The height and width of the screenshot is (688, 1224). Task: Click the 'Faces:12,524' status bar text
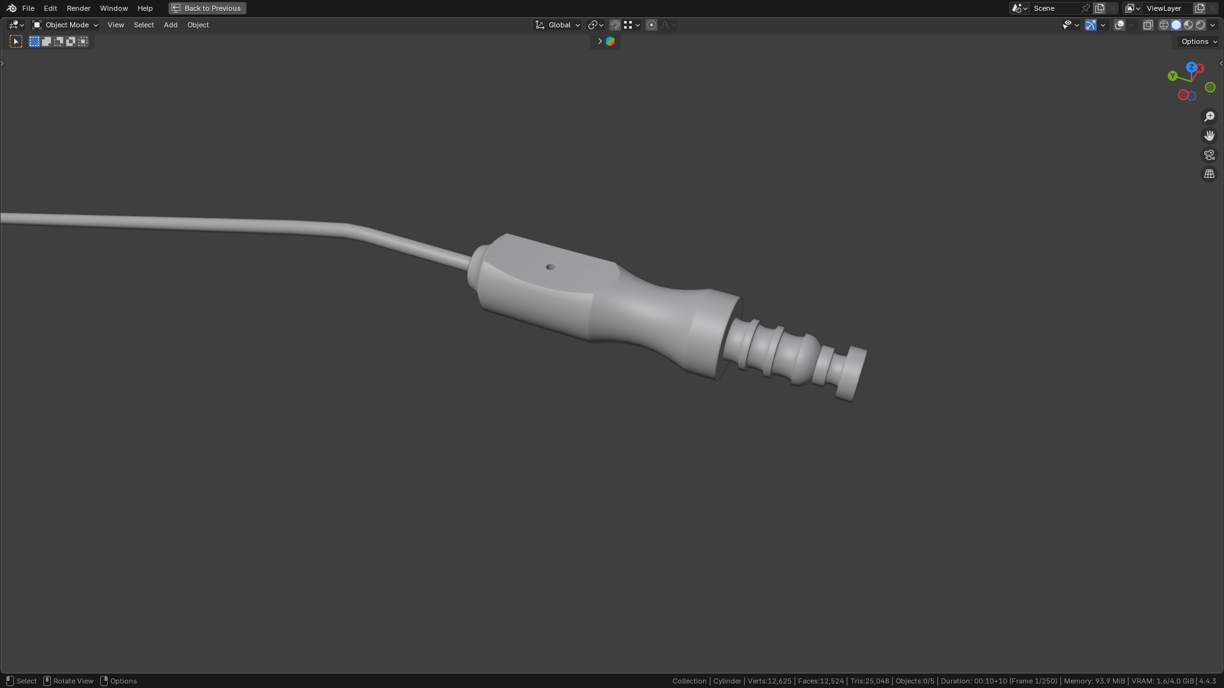click(x=821, y=681)
